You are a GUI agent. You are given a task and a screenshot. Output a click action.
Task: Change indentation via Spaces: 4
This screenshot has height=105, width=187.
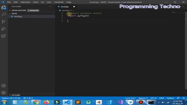[x=143, y=98]
